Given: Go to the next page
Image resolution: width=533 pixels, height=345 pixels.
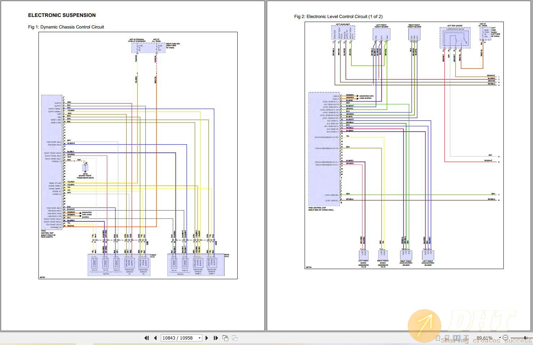Looking at the screenshot, I should click(x=207, y=338).
